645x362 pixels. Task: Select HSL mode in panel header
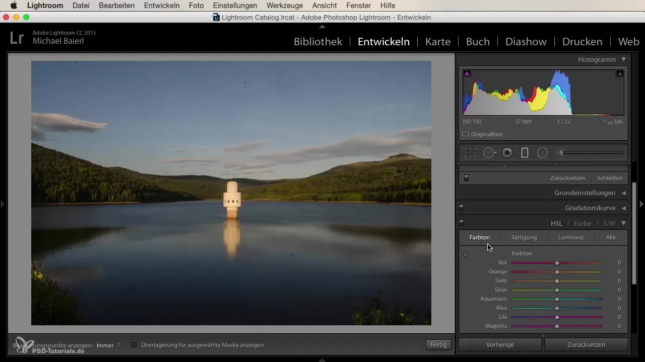[556, 223]
